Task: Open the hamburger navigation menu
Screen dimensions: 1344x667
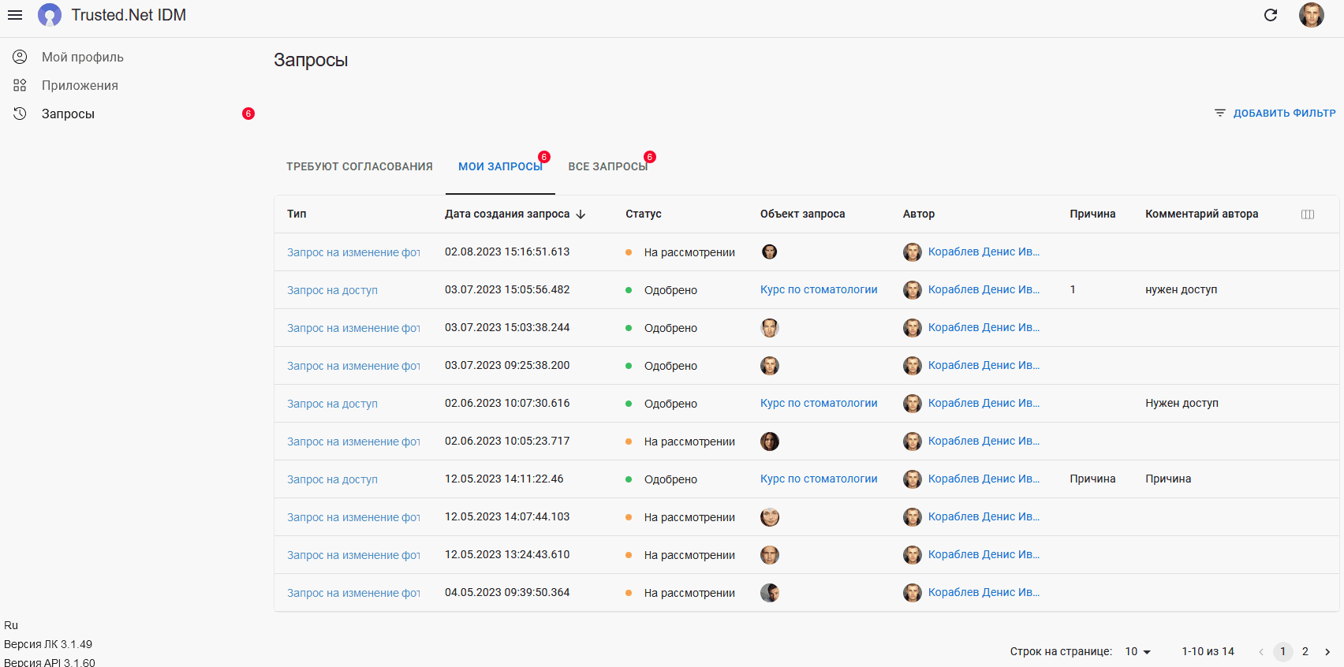Action: click(15, 15)
